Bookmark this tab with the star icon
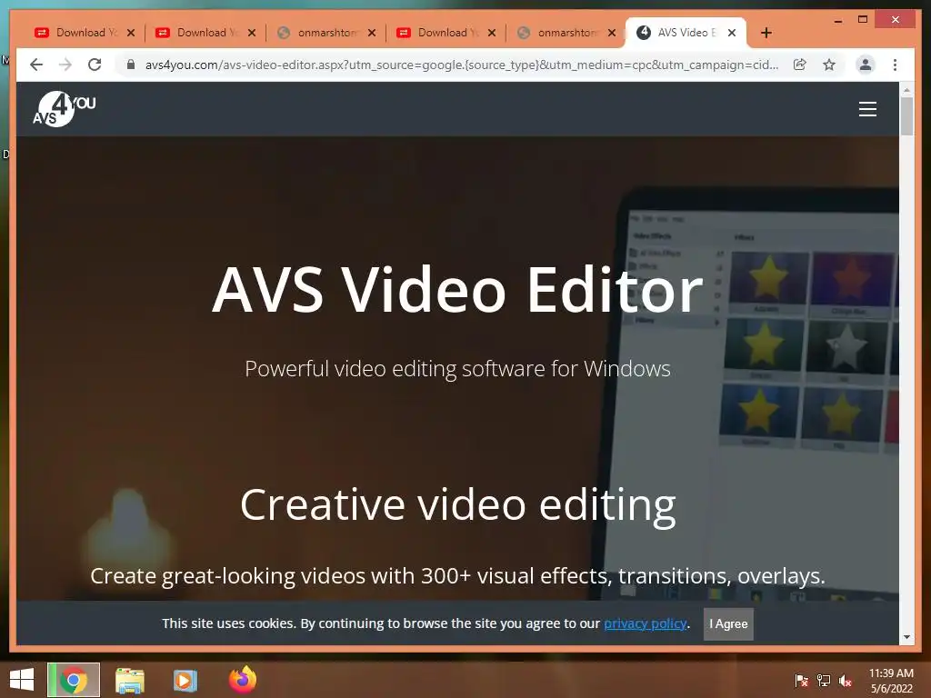The height and width of the screenshot is (698, 931). point(829,65)
